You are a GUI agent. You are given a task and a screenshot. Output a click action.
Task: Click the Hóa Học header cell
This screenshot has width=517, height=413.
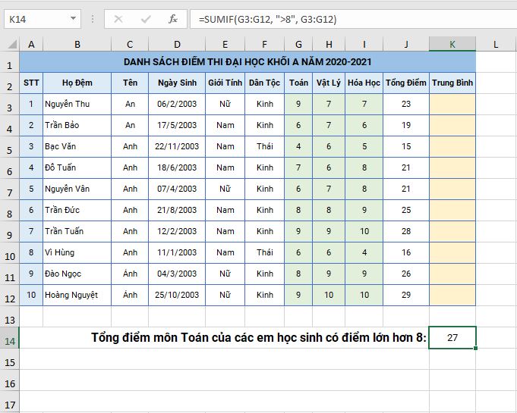tap(364, 83)
